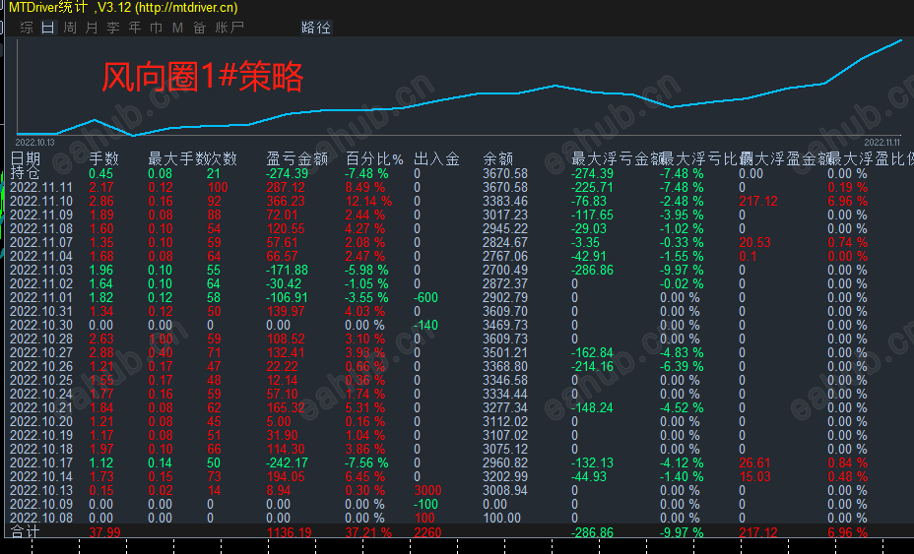Open the 备 notes tab
This screenshot has height=554, width=914.
199,28
